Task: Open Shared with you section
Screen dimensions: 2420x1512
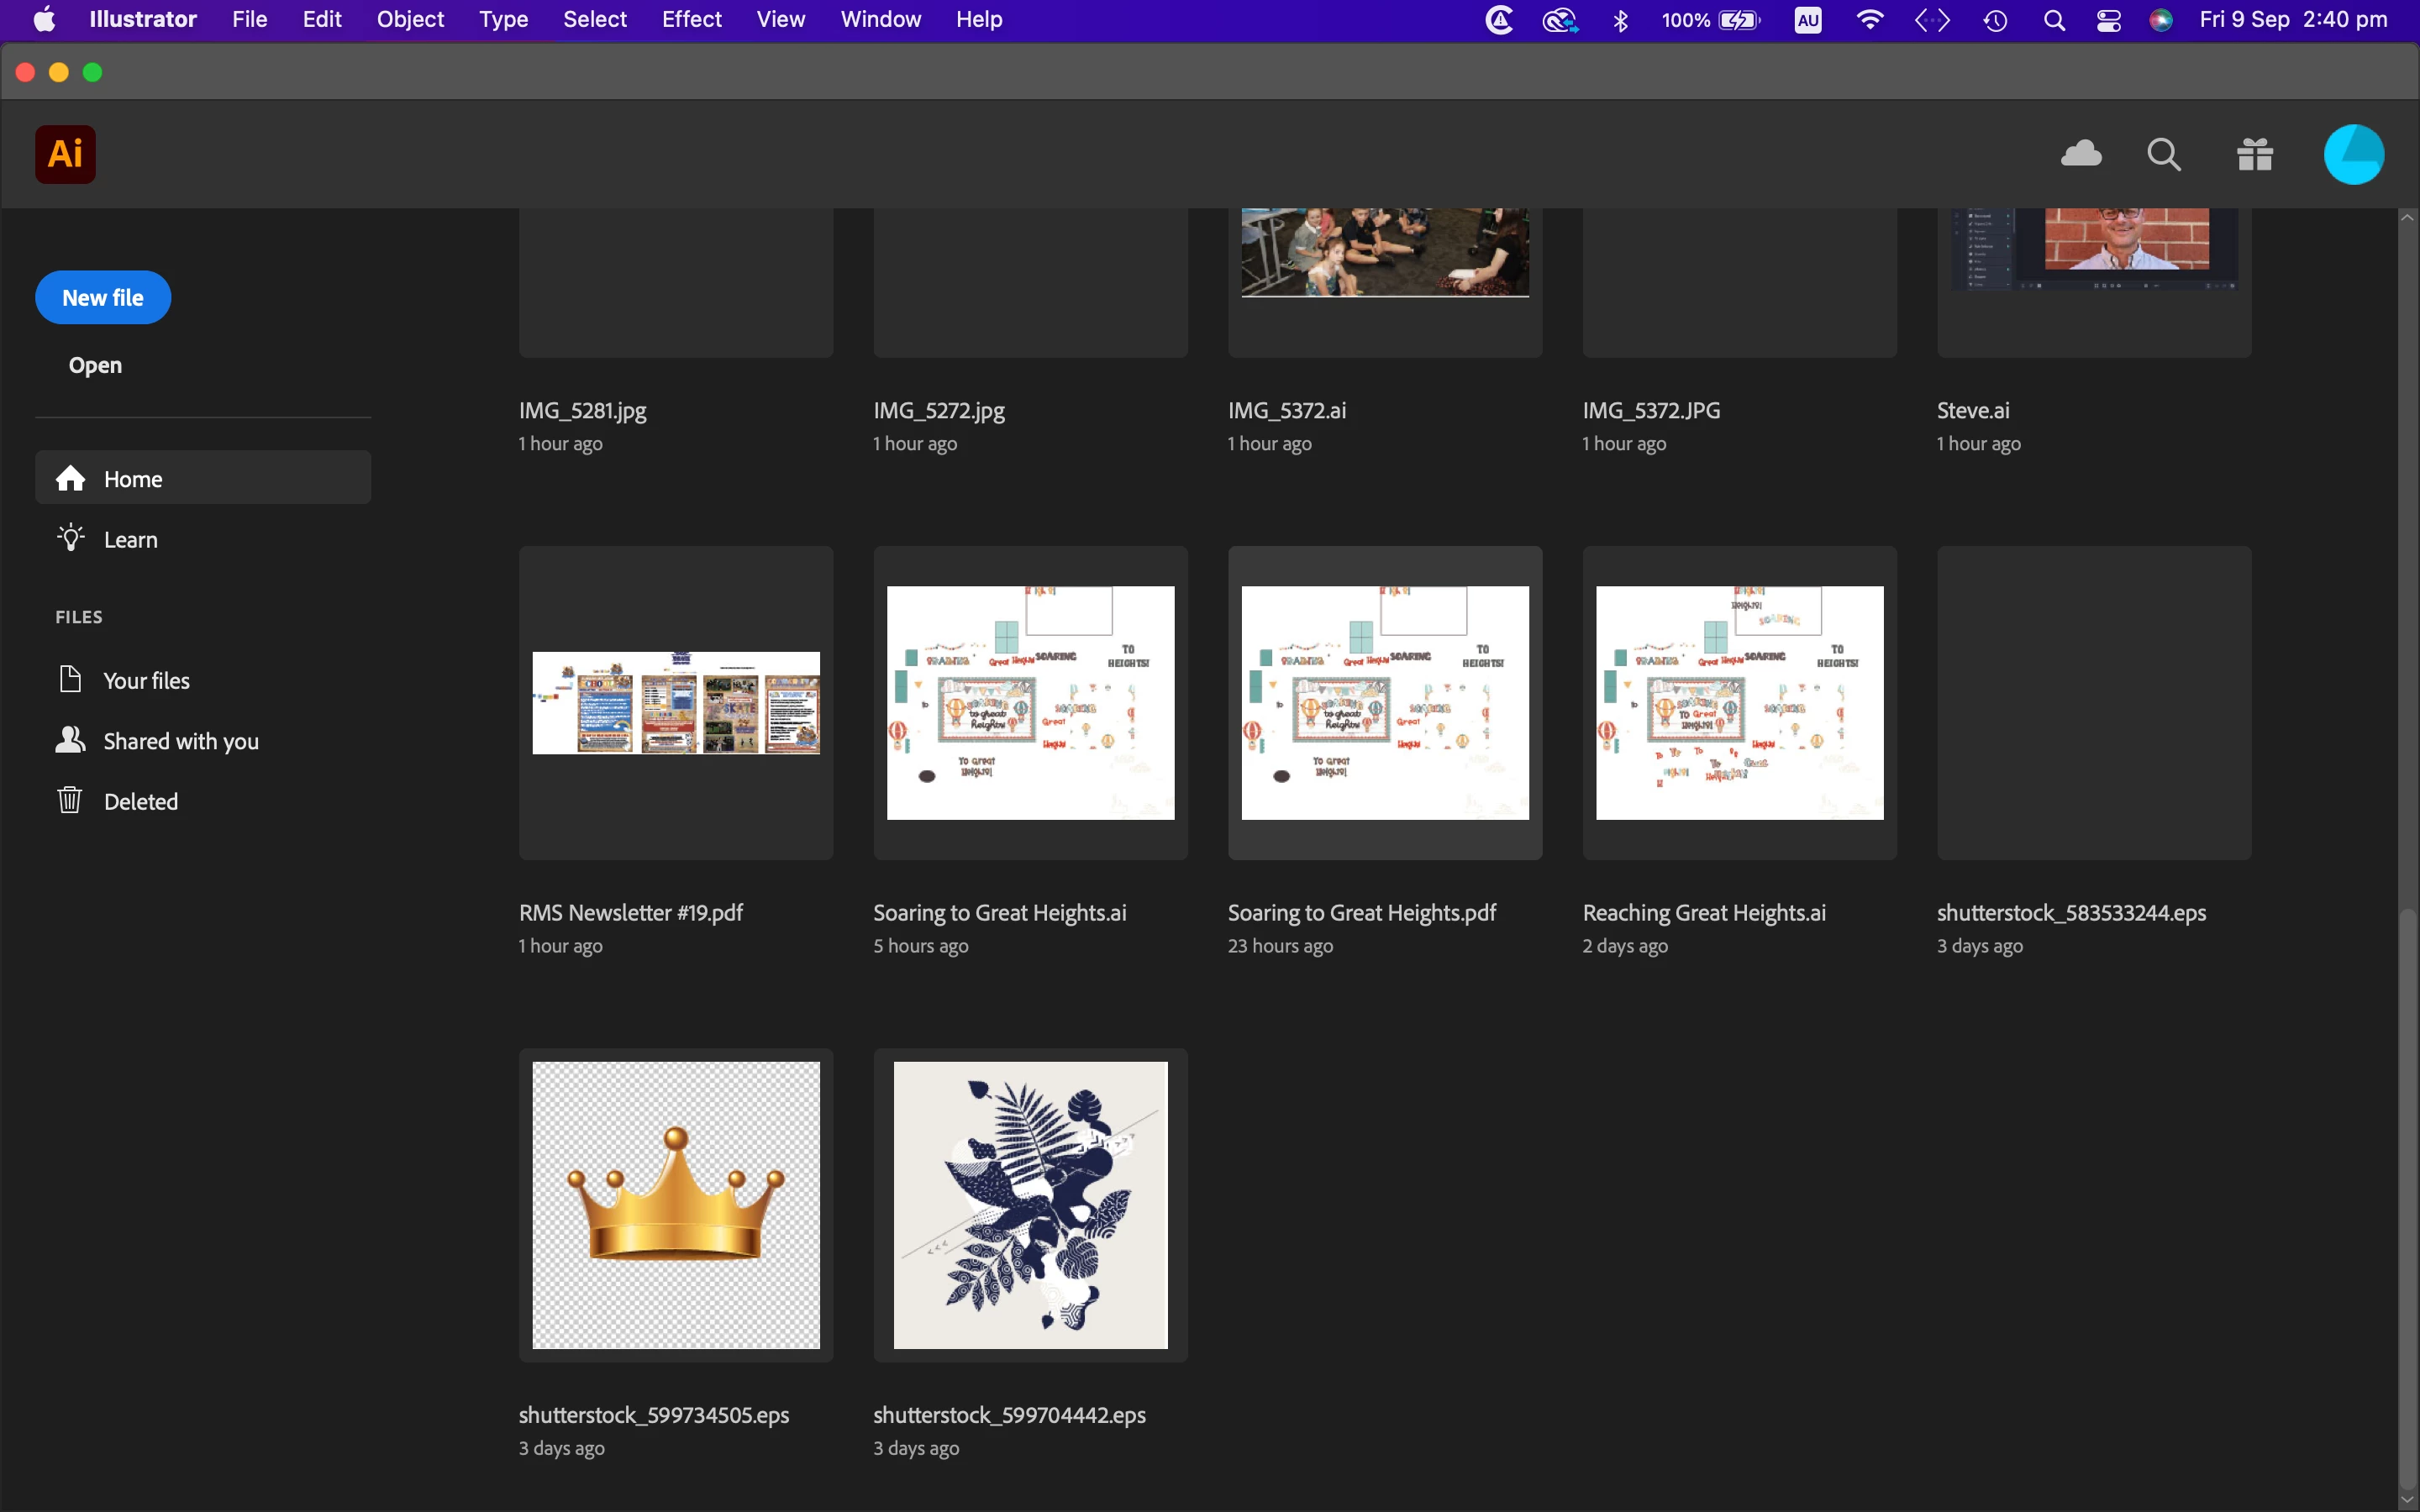Action: click(x=180, y=741)
